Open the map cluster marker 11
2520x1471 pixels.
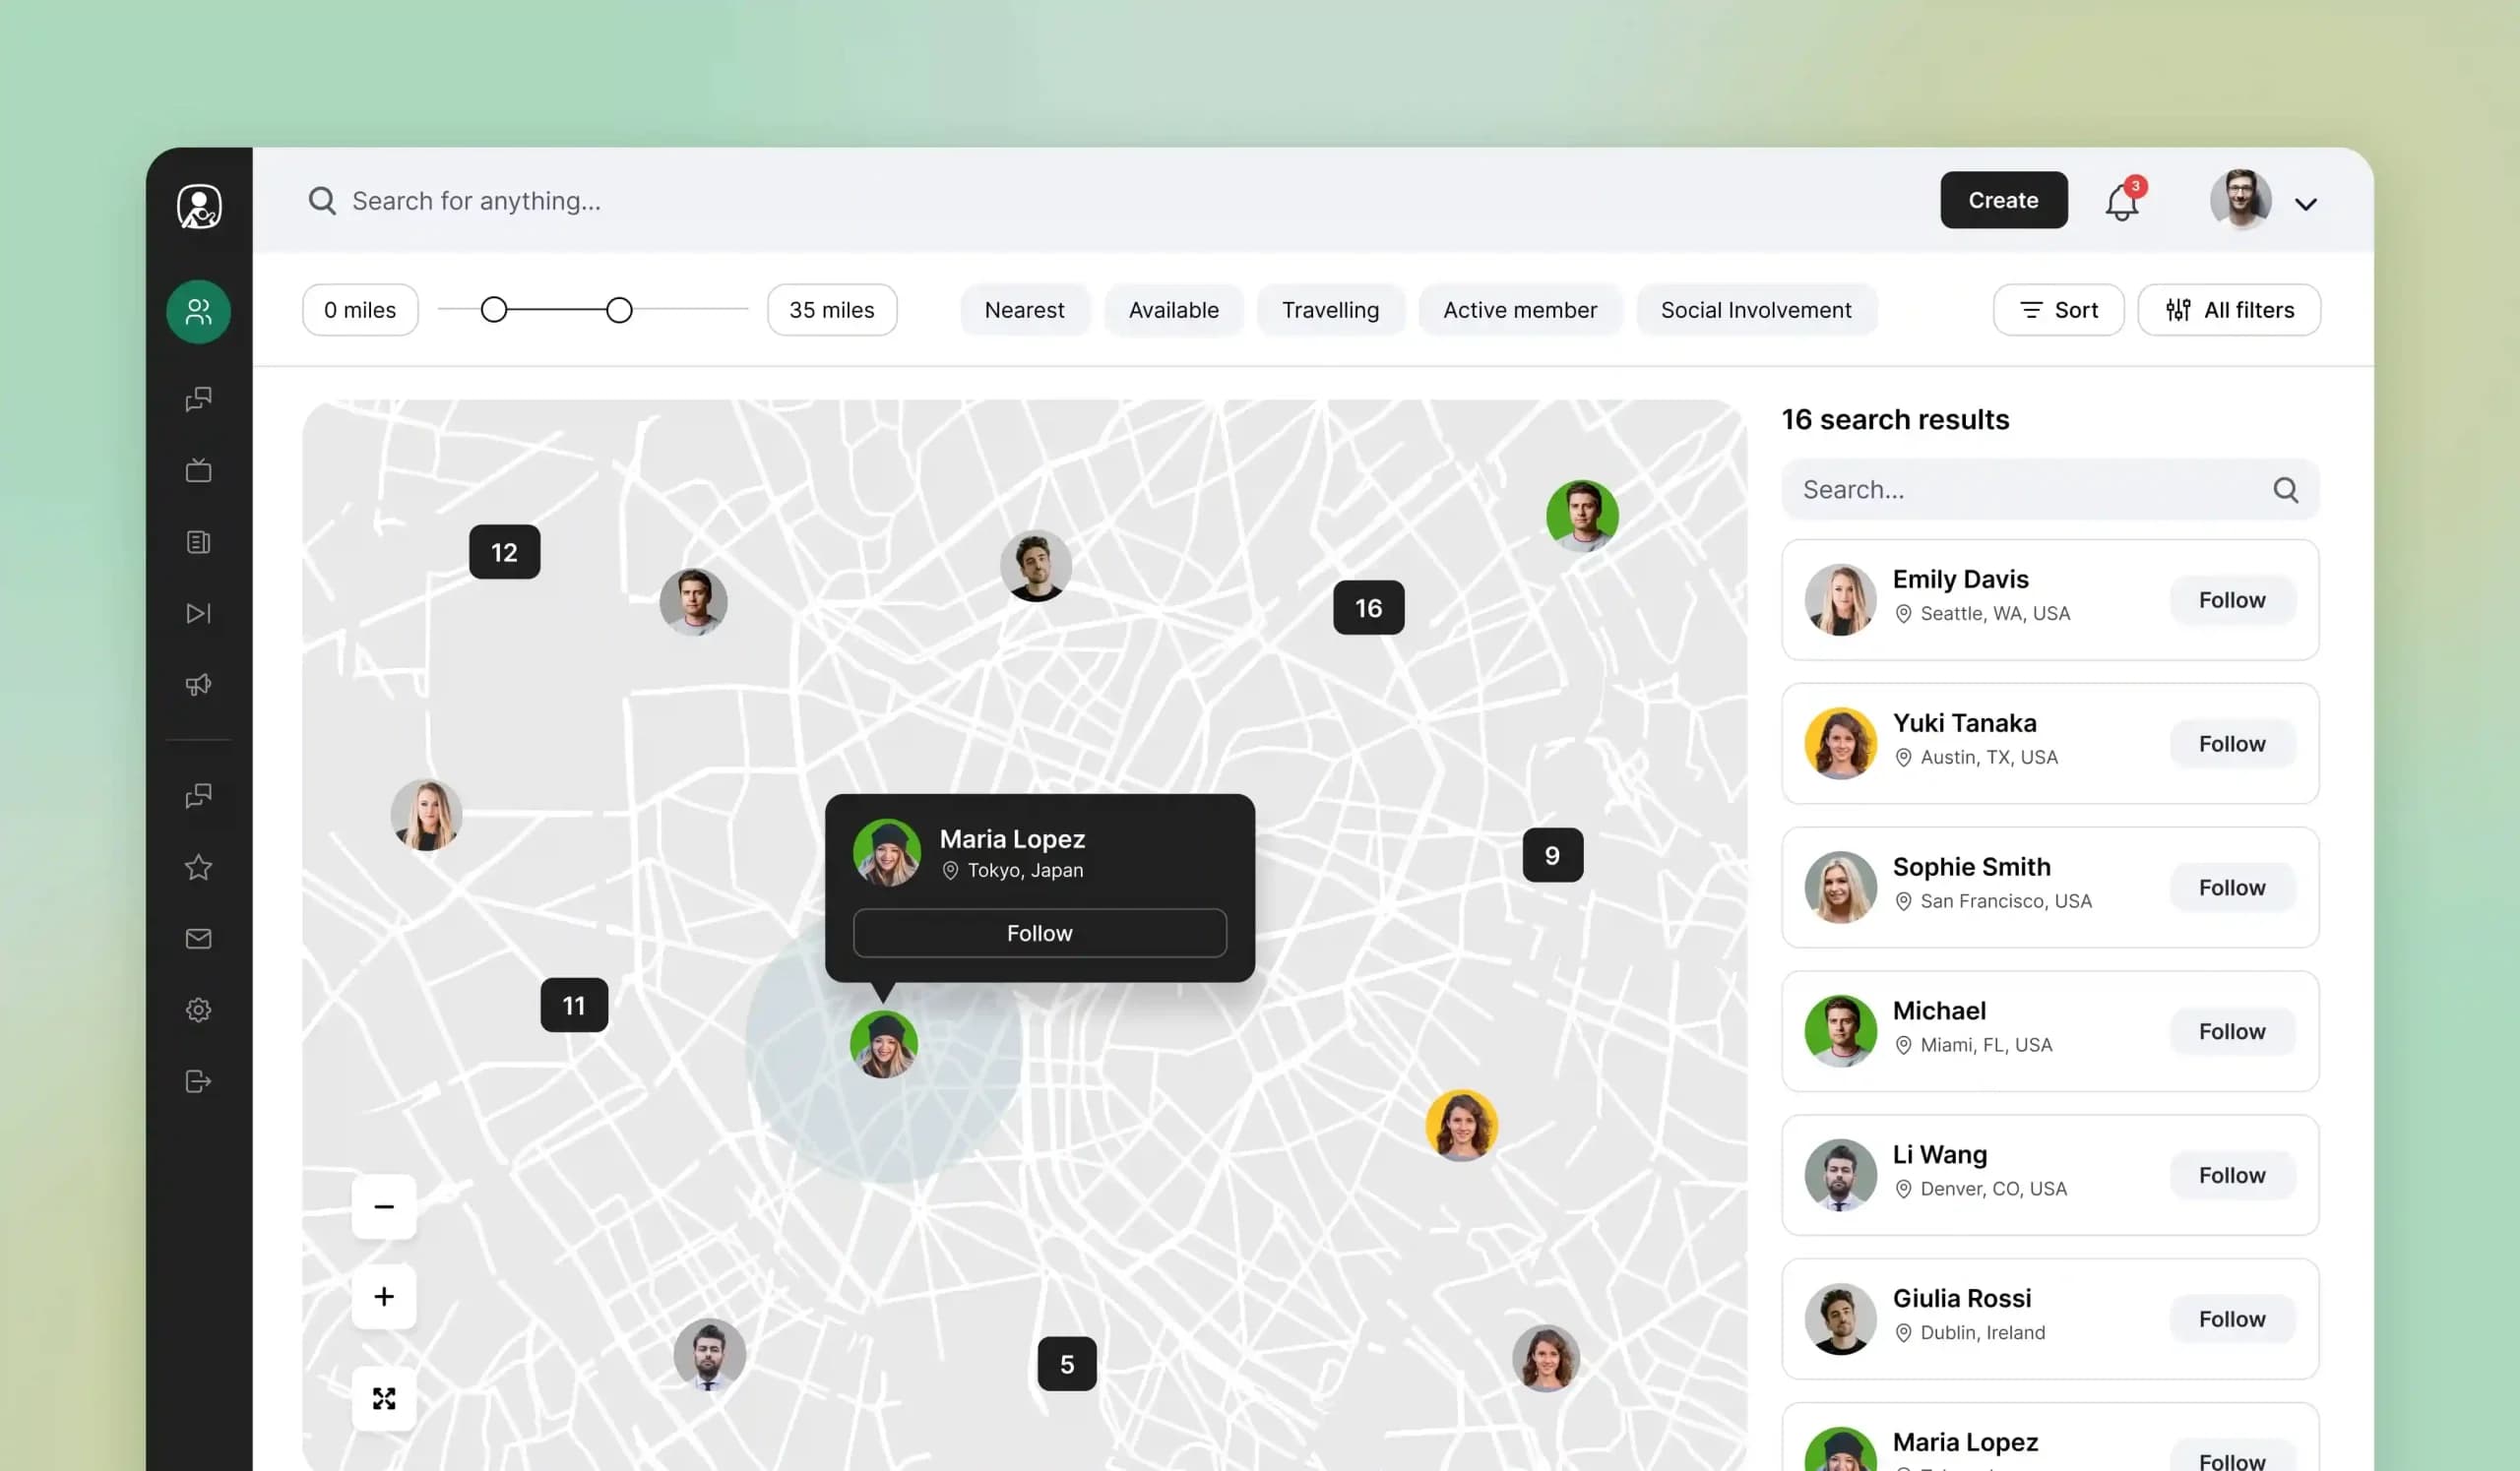tap(574, 1006)
